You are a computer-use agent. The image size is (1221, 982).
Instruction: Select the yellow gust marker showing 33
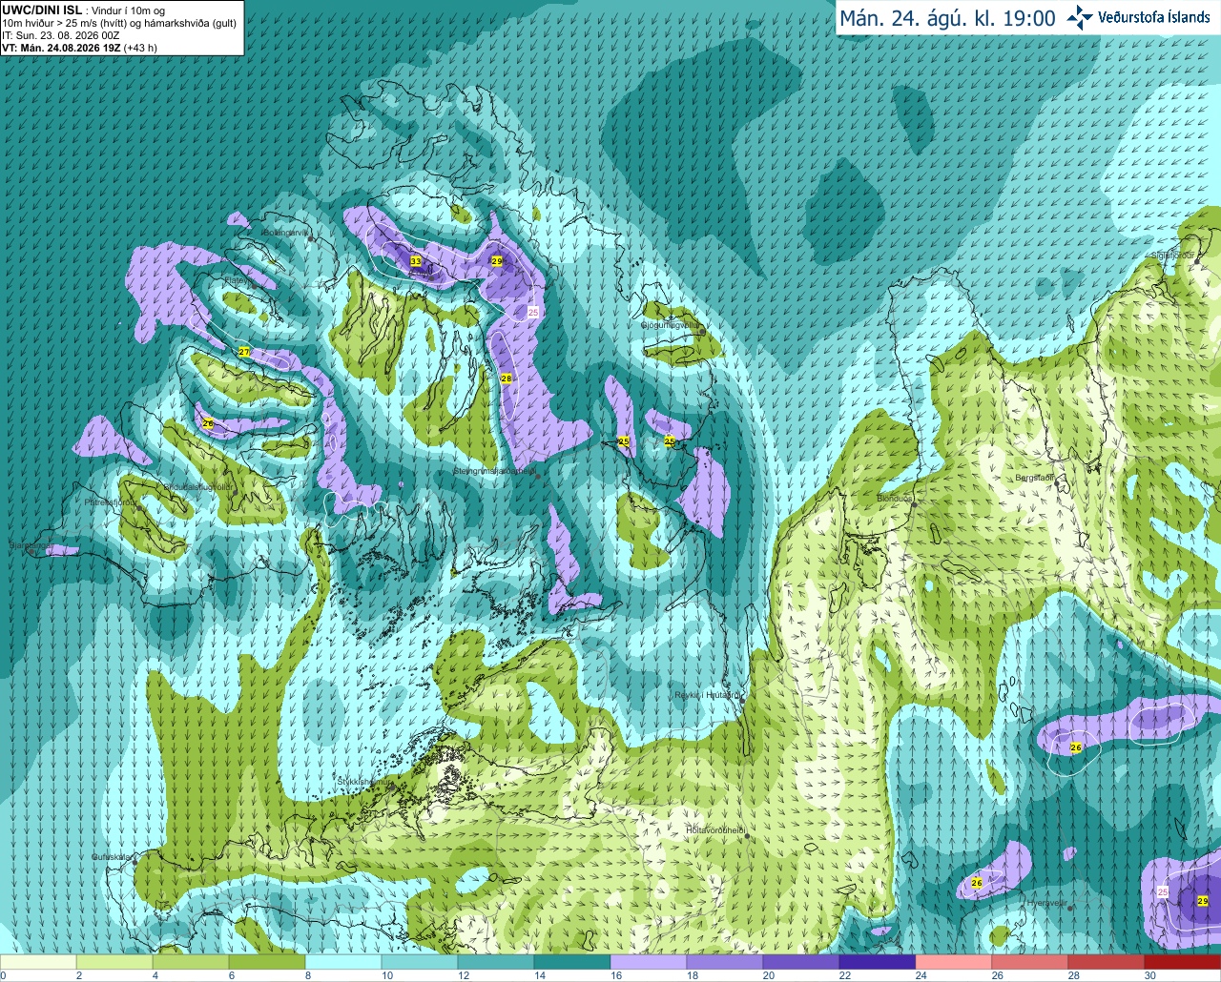click(x=415, y=261)
